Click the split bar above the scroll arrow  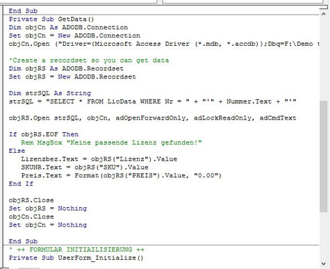pyautogui.click(x=324, y=8)
